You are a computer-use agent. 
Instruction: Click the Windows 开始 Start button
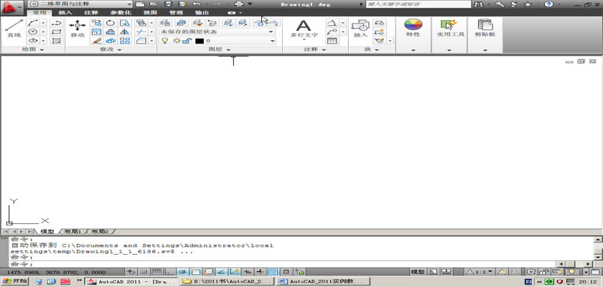pos(14,281)
